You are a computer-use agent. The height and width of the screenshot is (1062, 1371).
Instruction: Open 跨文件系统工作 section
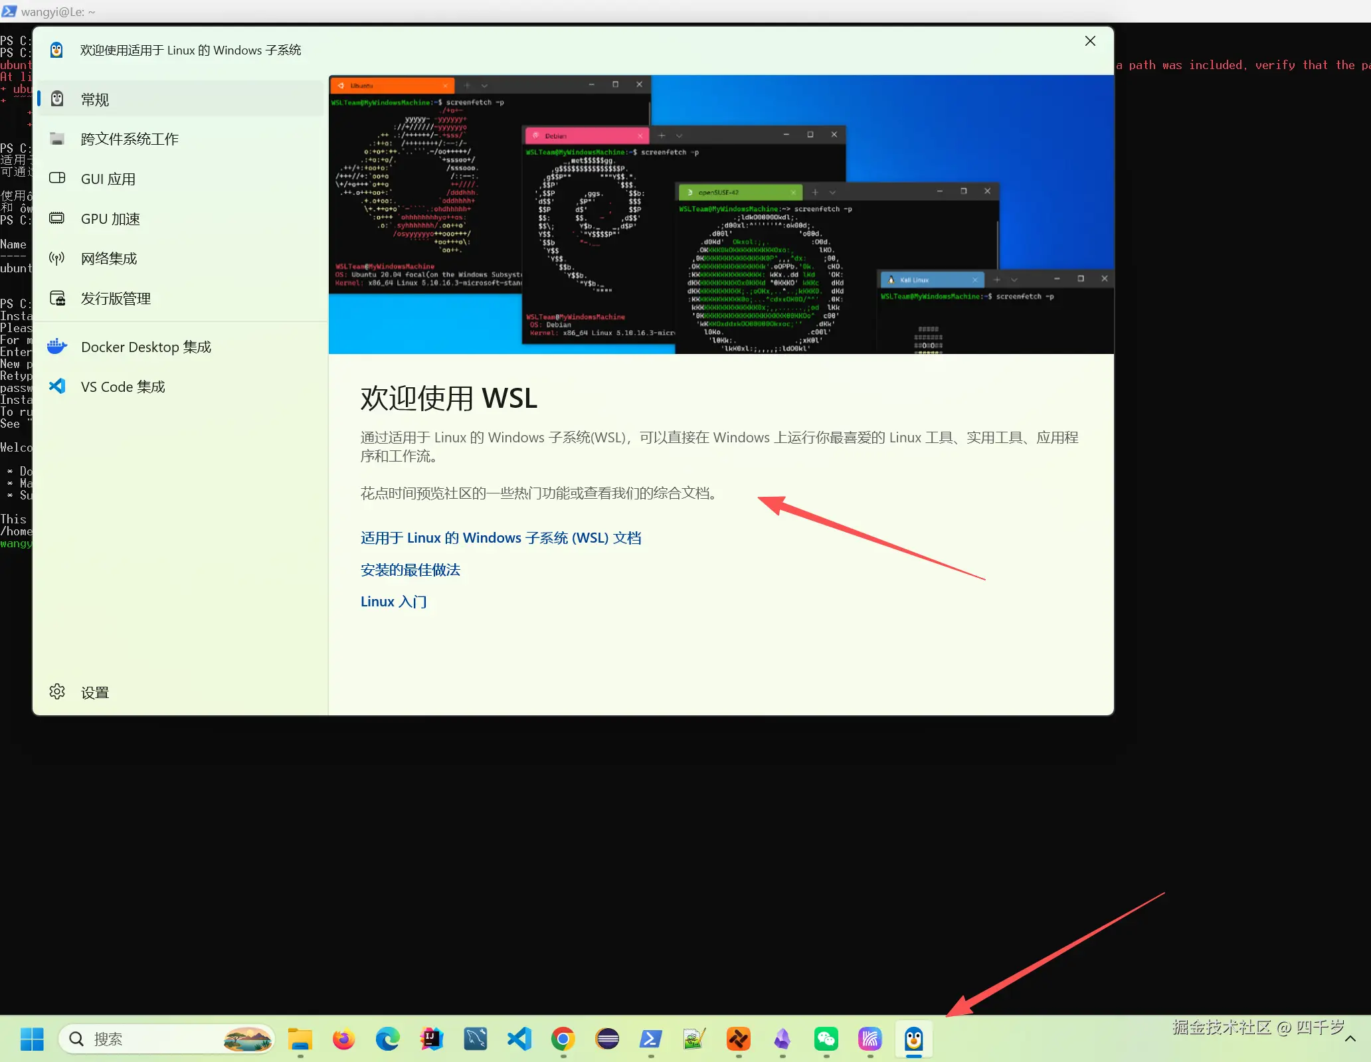pyautogui.click(x=130, y=139)
